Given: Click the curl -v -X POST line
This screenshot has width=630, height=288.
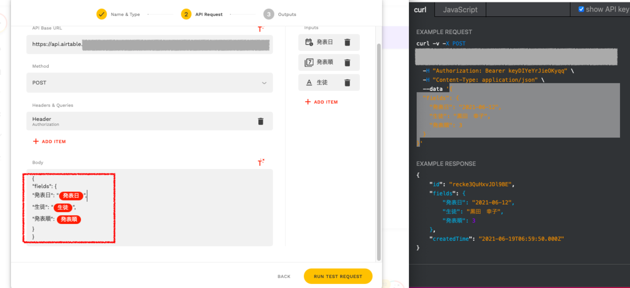Looking at the screenshot, I should 440,44.
